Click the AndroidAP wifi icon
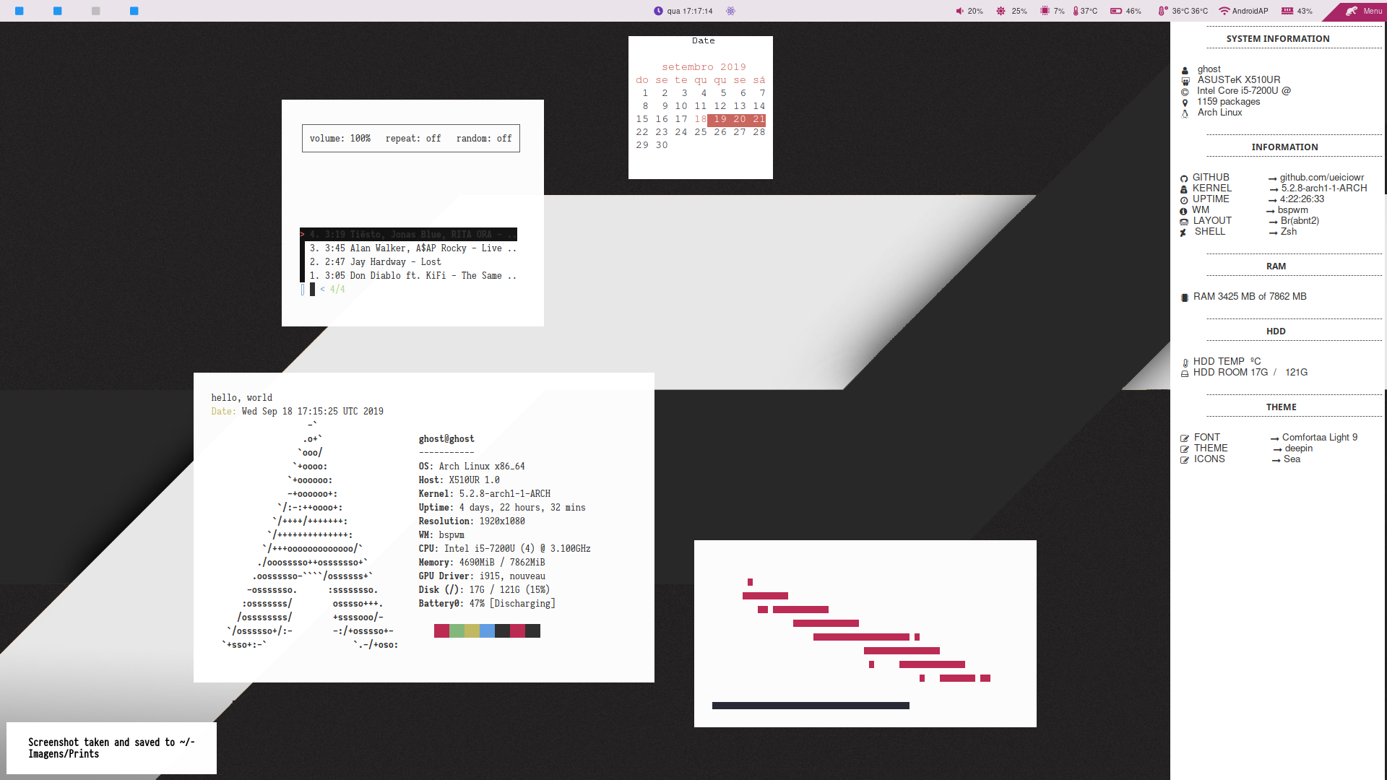The width and height of the screenshot is (1387, 780). click(x=1224, y=11)
